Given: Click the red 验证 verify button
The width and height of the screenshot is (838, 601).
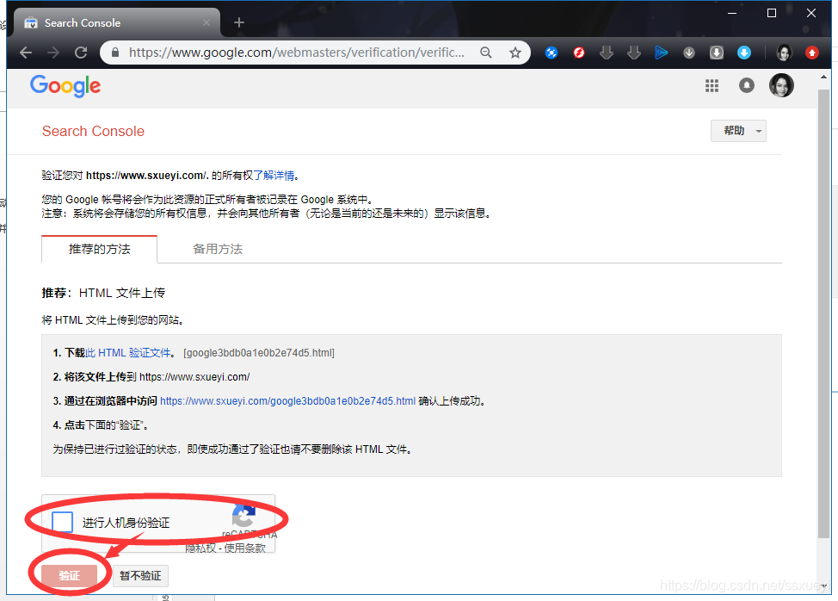Looking at the screenshot, I should tap(70, 576).
